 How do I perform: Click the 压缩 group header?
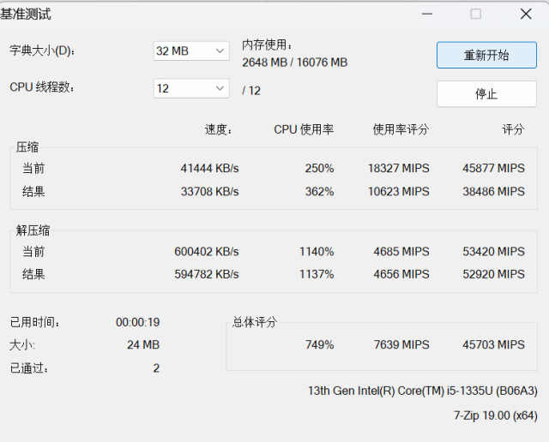27,147
